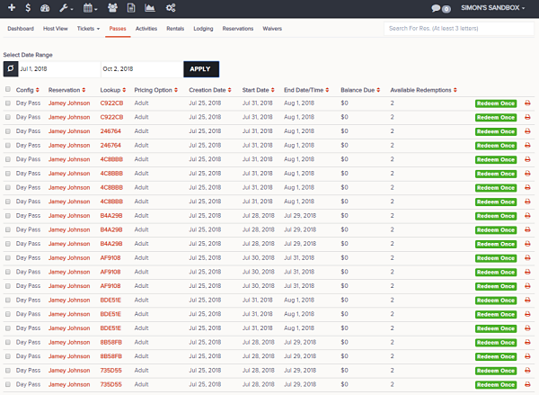Sort by Config column arrows
539x395 pixels.
tap(38, 90)
